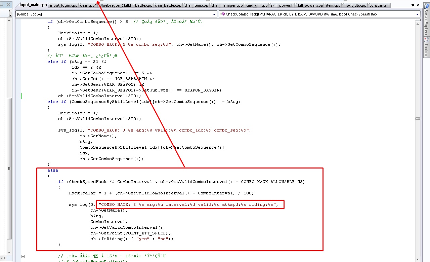The height and width of the screenshot is (262, 430).
Task: Toggle auto-hide with the tool window pushpin
Action: pyautogui.click(x=2, y=4)
